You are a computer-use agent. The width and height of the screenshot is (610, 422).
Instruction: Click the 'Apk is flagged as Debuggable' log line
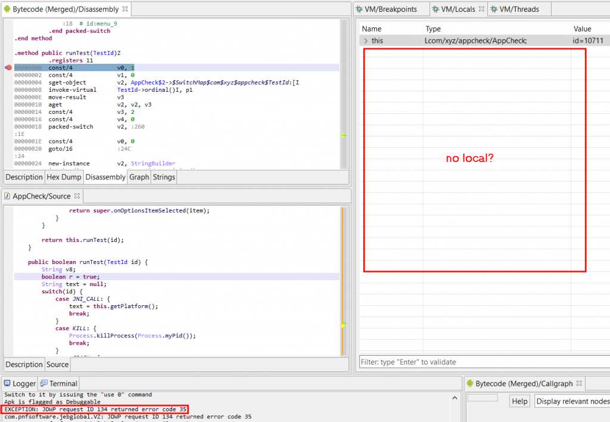tap(52, 402)
